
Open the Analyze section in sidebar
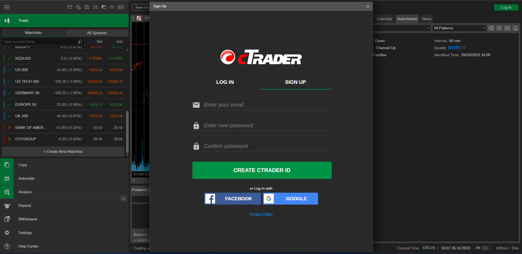(x=25, y=192)
